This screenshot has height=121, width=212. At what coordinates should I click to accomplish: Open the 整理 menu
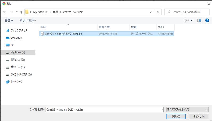(x=9, y=20)
